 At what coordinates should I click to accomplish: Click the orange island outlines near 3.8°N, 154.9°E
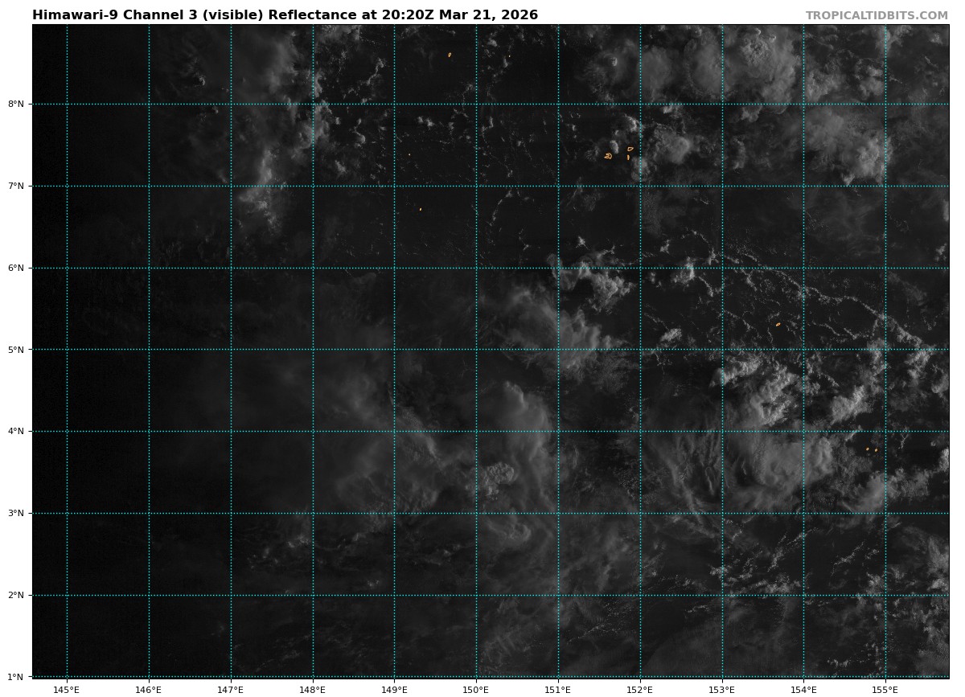(x=872, y=449)
